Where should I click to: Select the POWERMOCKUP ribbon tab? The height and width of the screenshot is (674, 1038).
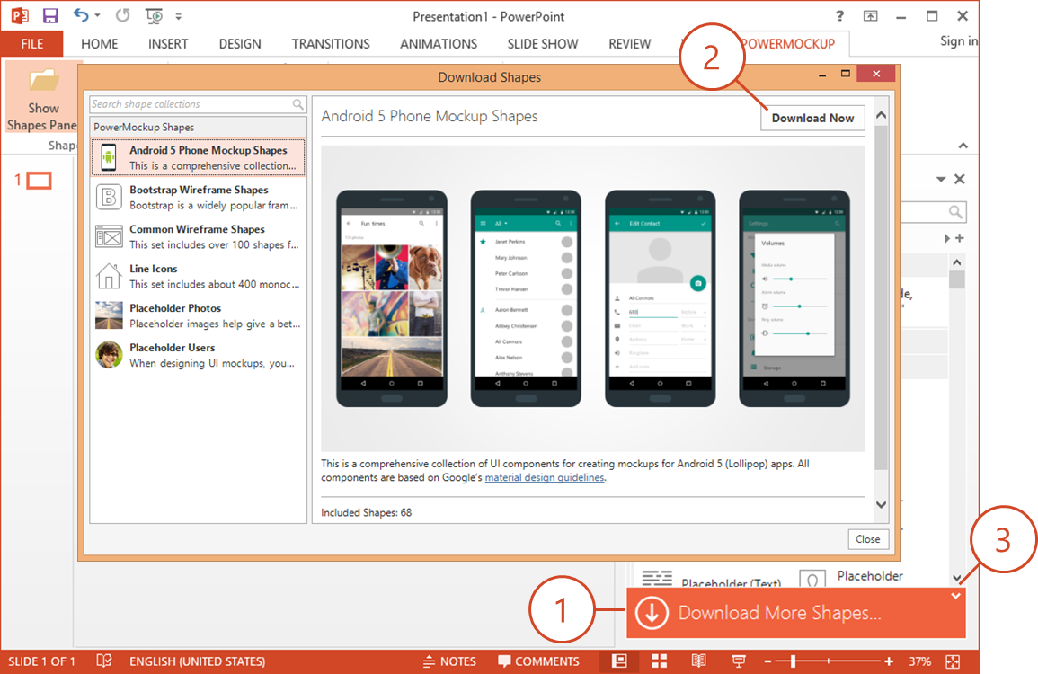tap(788, 44)
